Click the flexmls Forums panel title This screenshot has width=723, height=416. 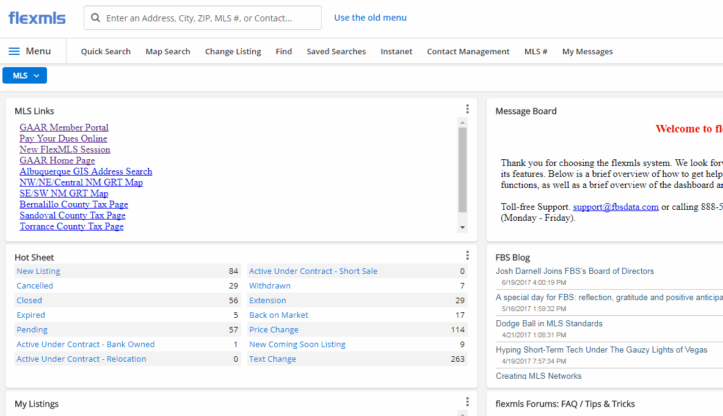(565, 404)
